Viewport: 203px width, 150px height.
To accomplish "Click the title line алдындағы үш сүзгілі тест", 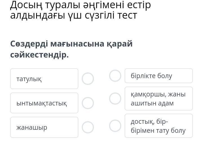I will coord(74,15).
